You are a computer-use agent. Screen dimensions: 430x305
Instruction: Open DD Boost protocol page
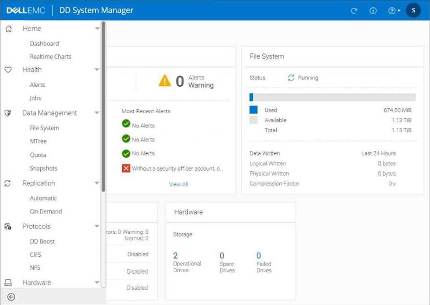(42, 241)
